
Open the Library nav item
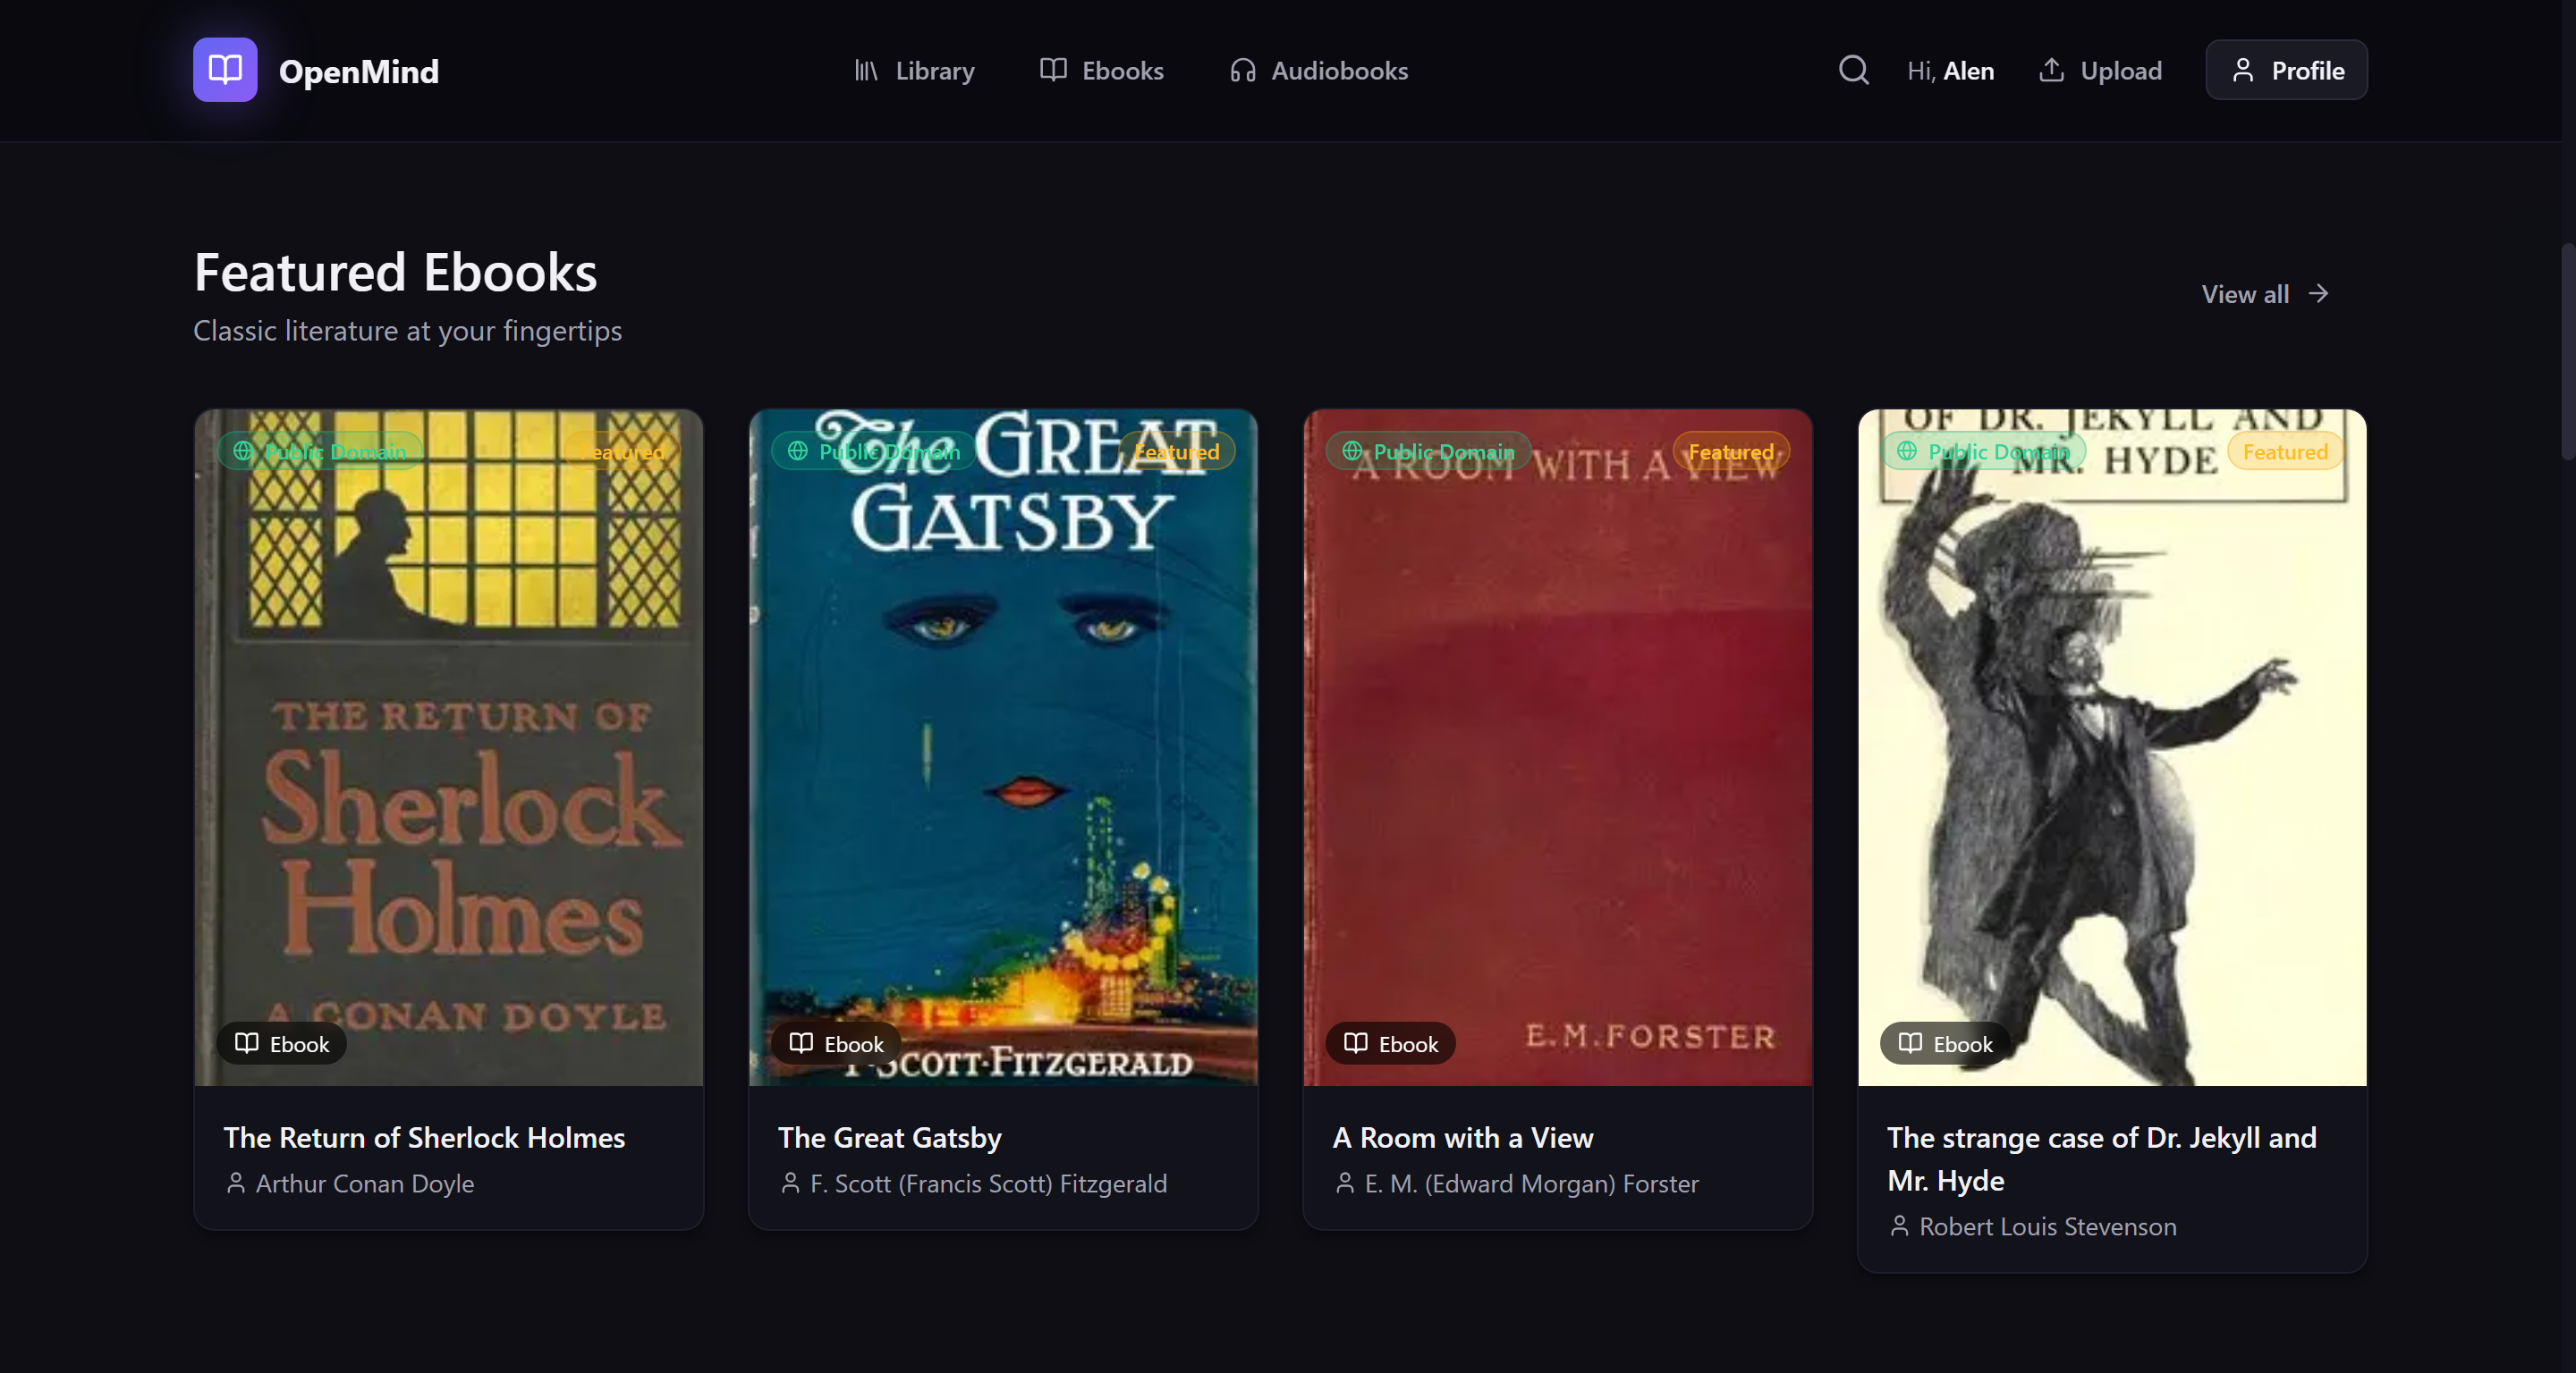[x=914, y=71]
